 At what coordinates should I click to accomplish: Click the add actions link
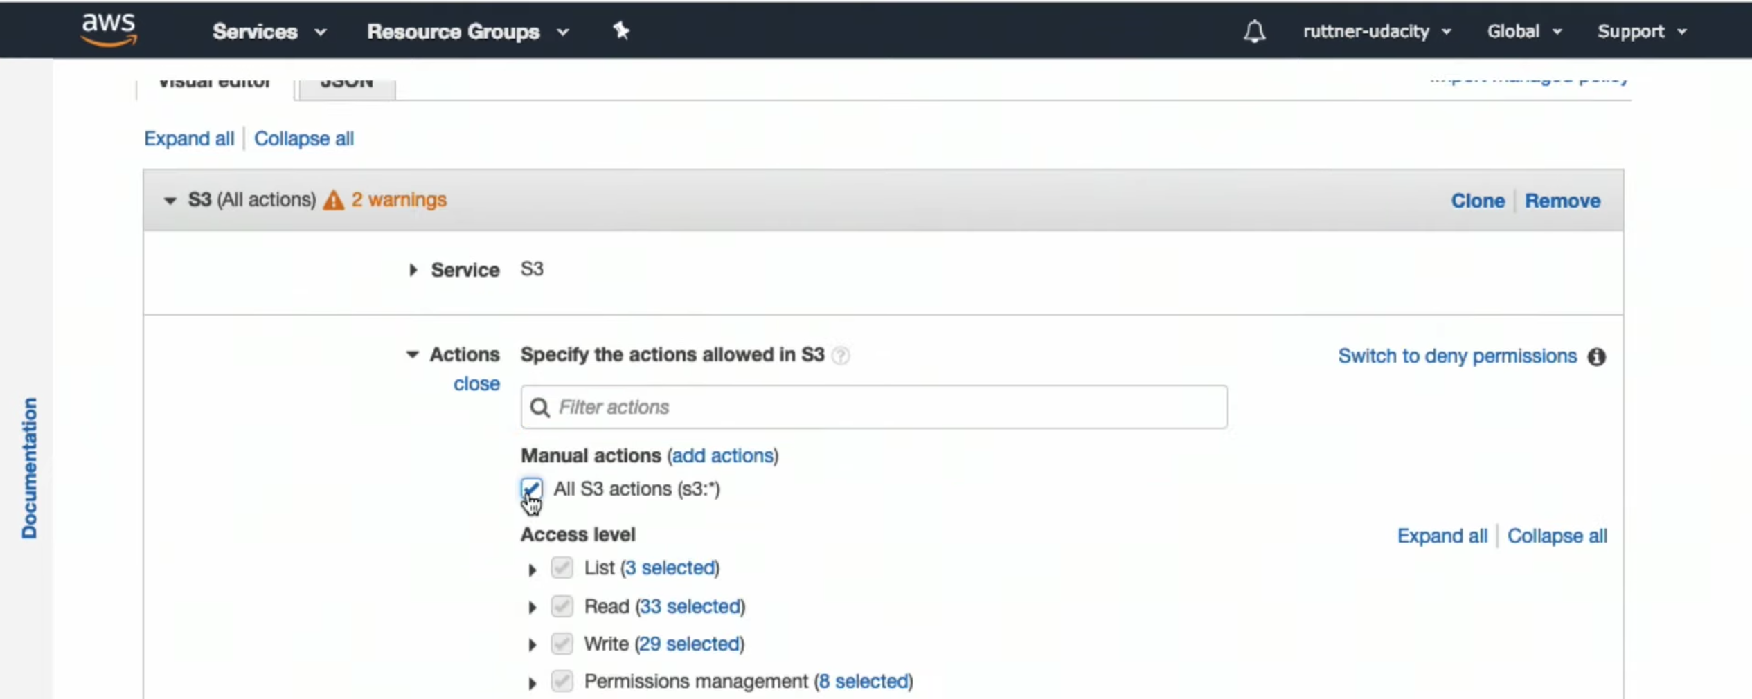click(723, 455)
